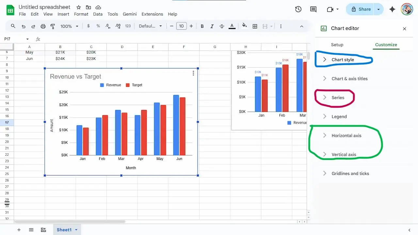Redo the last action
Image resolution: width=418 pixels, height=235 pixels.
(x=33, y=26)
